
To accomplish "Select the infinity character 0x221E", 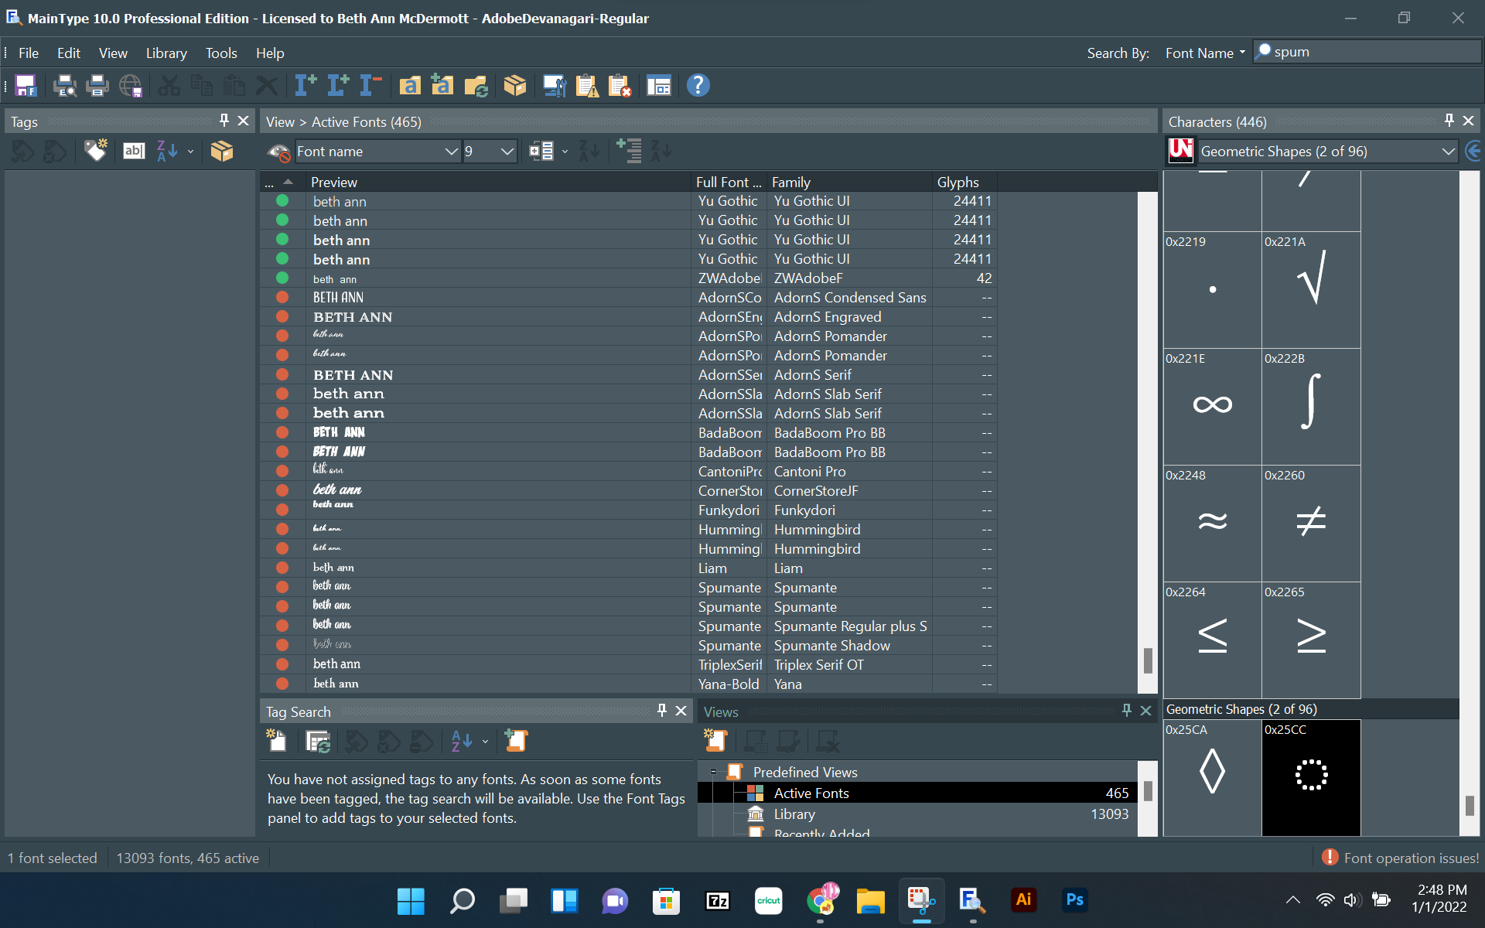I will click(1212, 407).
